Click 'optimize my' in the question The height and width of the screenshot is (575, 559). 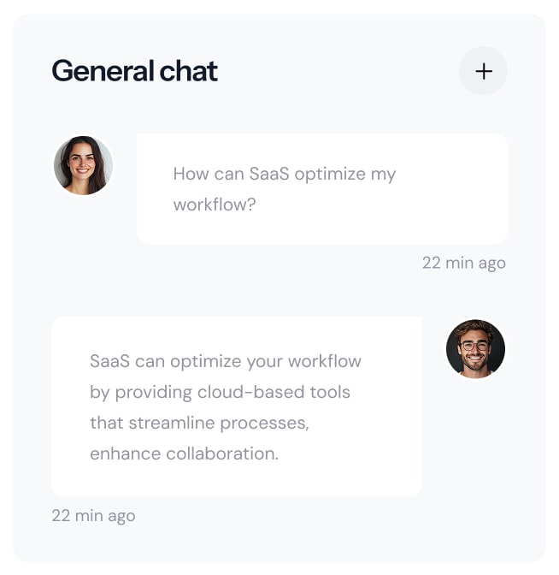point(344,175)
